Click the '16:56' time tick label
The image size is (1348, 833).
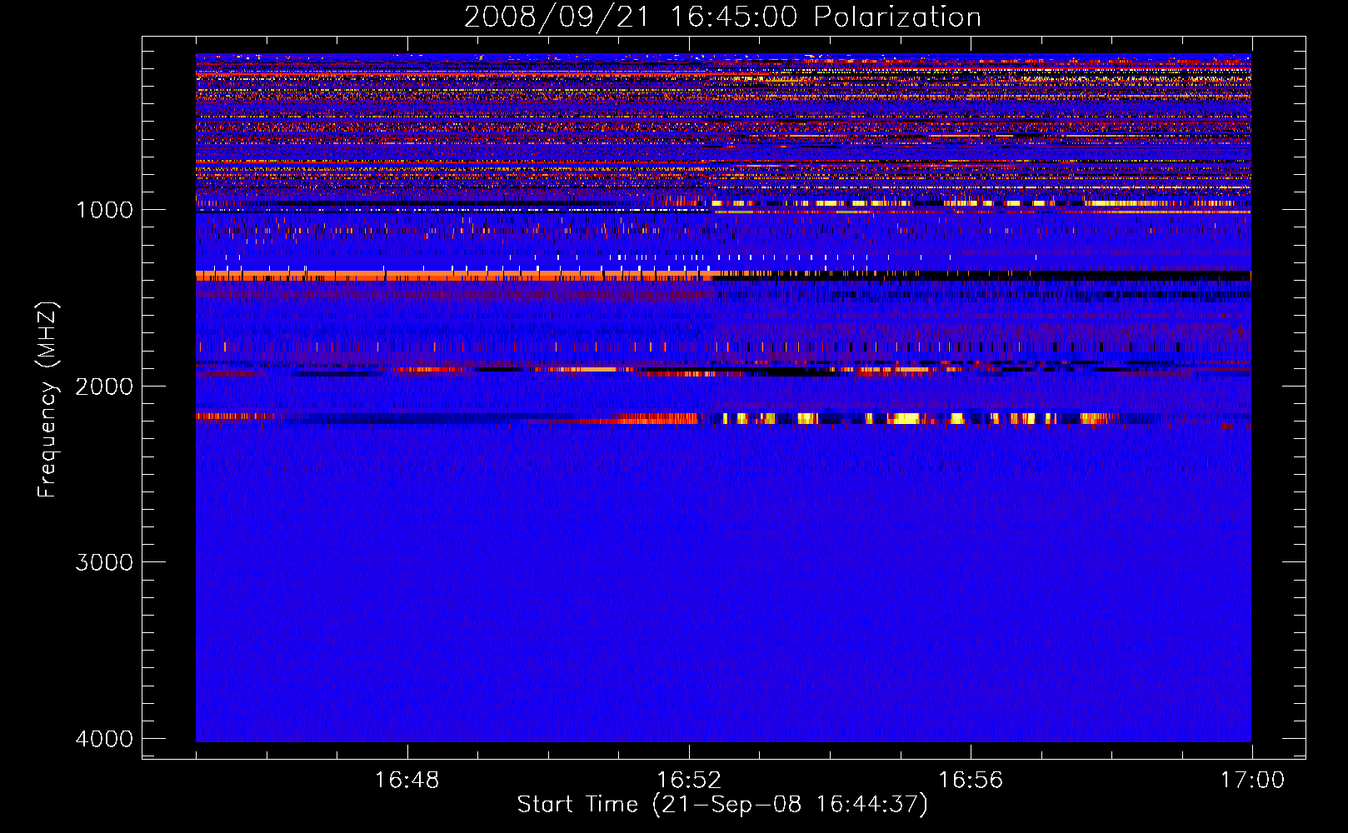point(971,781)
